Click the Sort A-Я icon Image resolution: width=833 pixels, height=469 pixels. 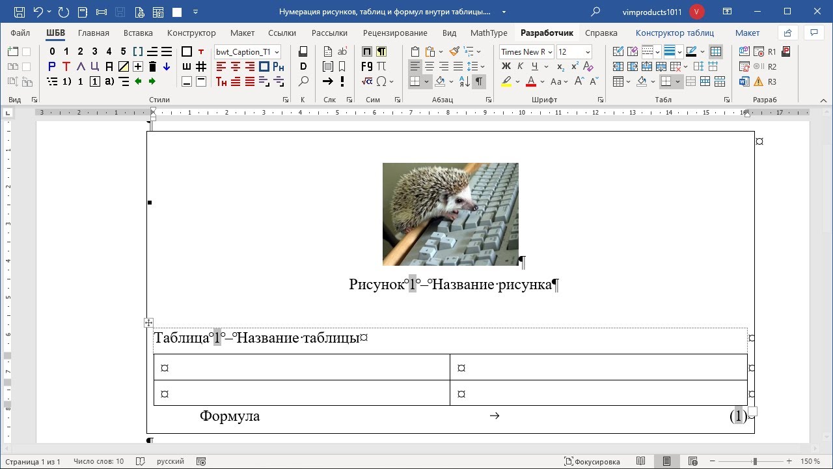(x=465, y=81)
